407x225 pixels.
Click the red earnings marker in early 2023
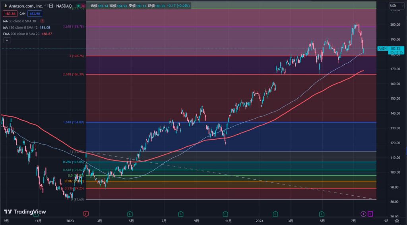pos(86,214)
